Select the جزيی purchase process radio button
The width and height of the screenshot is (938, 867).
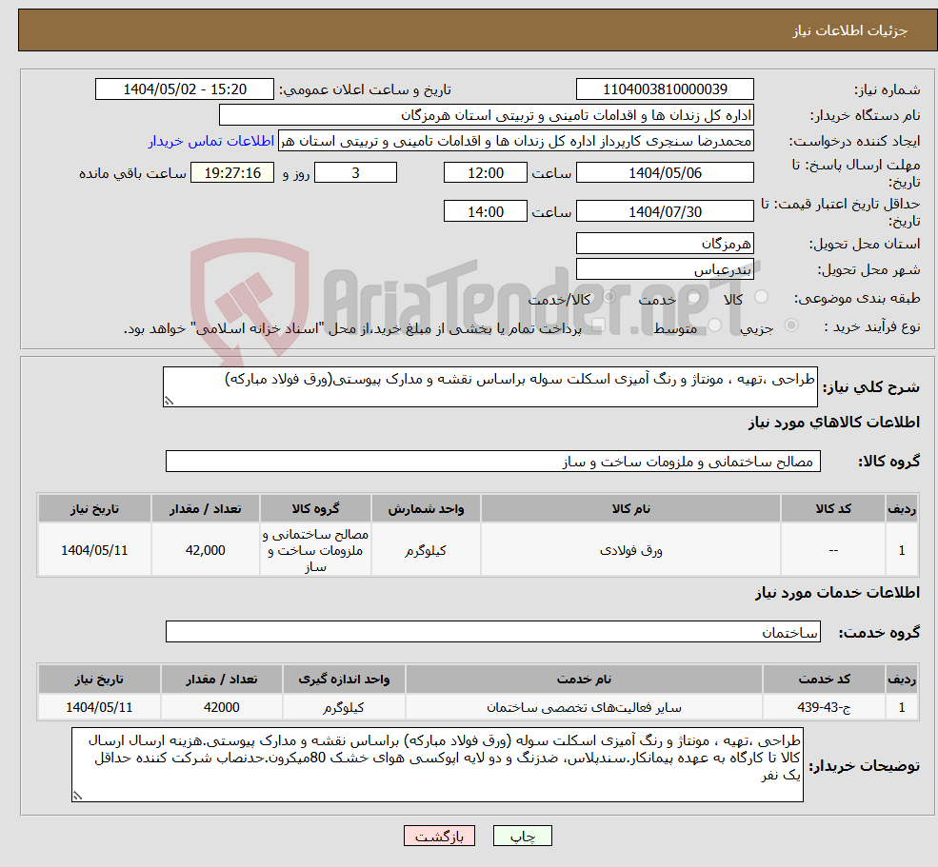coord(791,325)
